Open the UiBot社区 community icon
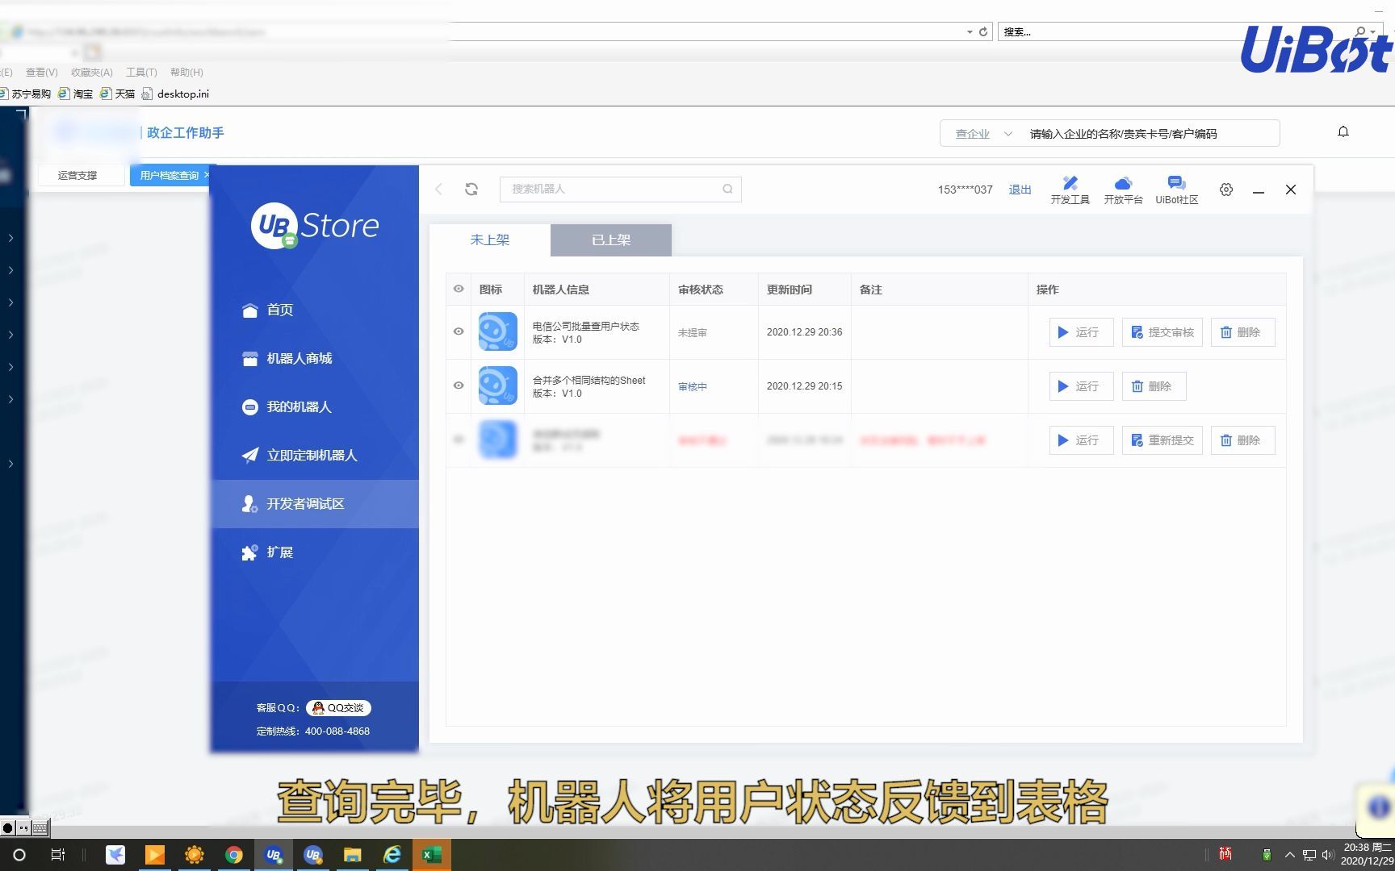Image resolution: width=1395 pixels, height=871 pixels. 1176,190
